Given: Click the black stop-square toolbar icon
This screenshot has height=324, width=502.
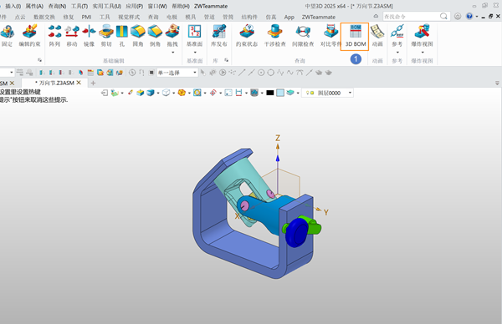Looking at the screenshot, I should (151, 73).
